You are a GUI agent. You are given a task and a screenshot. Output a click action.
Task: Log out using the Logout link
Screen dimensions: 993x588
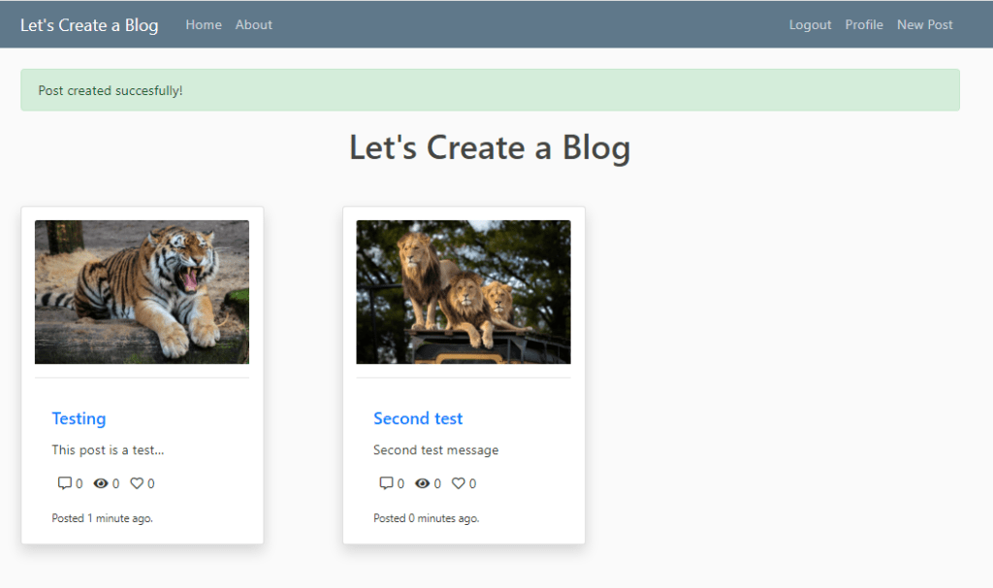tap(810, 25)
